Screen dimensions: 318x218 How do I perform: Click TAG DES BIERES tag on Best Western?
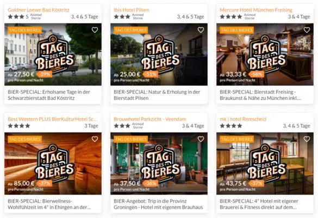(x=25, y=140)
